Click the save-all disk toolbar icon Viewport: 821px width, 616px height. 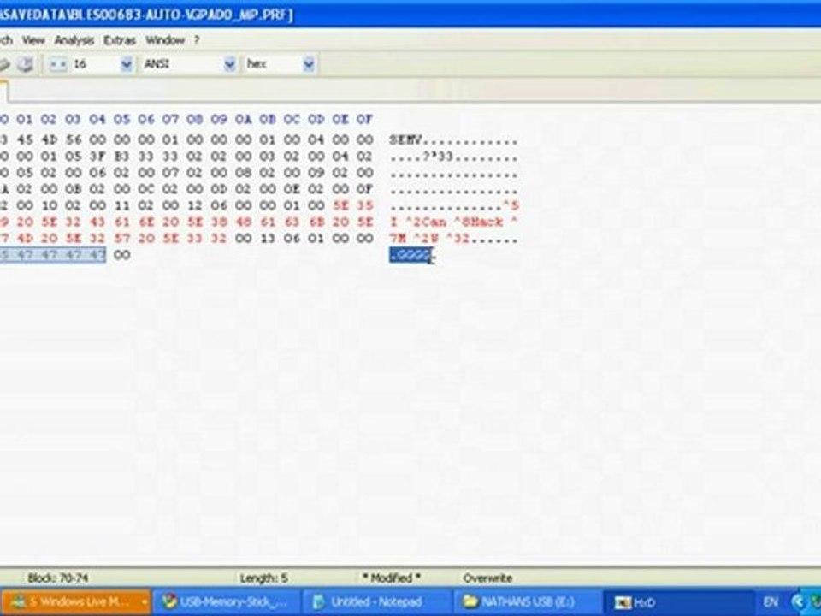25,64
